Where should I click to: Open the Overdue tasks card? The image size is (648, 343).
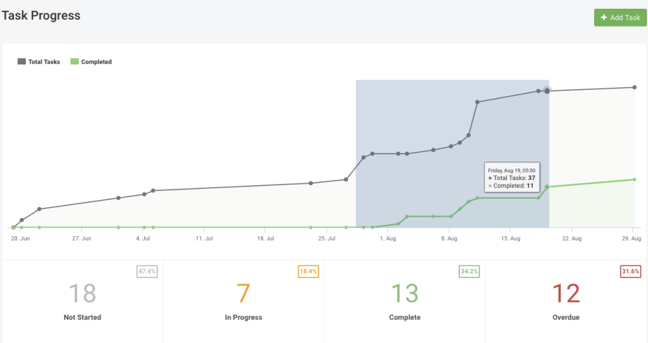(x=566, y=300)
